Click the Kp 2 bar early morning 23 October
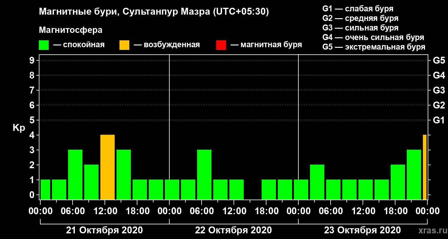The image size is (448, 239). click(x=317, y=182)
